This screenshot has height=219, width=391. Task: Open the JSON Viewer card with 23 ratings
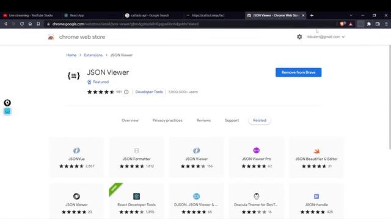click(x=76, y=201)
